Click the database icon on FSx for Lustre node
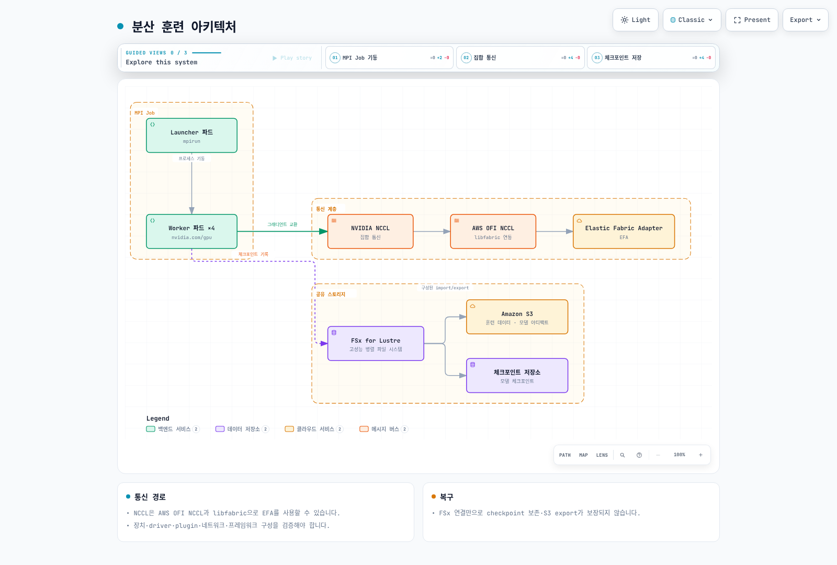Image resolution: width=837 pixels, height=565 pixels. 334,333
